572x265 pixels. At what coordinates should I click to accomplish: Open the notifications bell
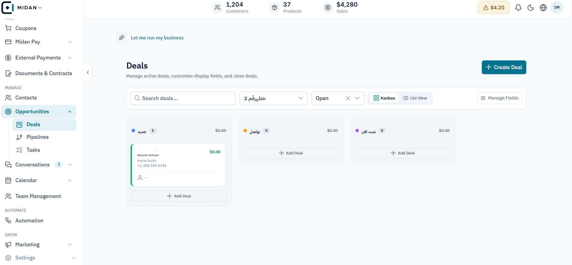tap(518, 8)
